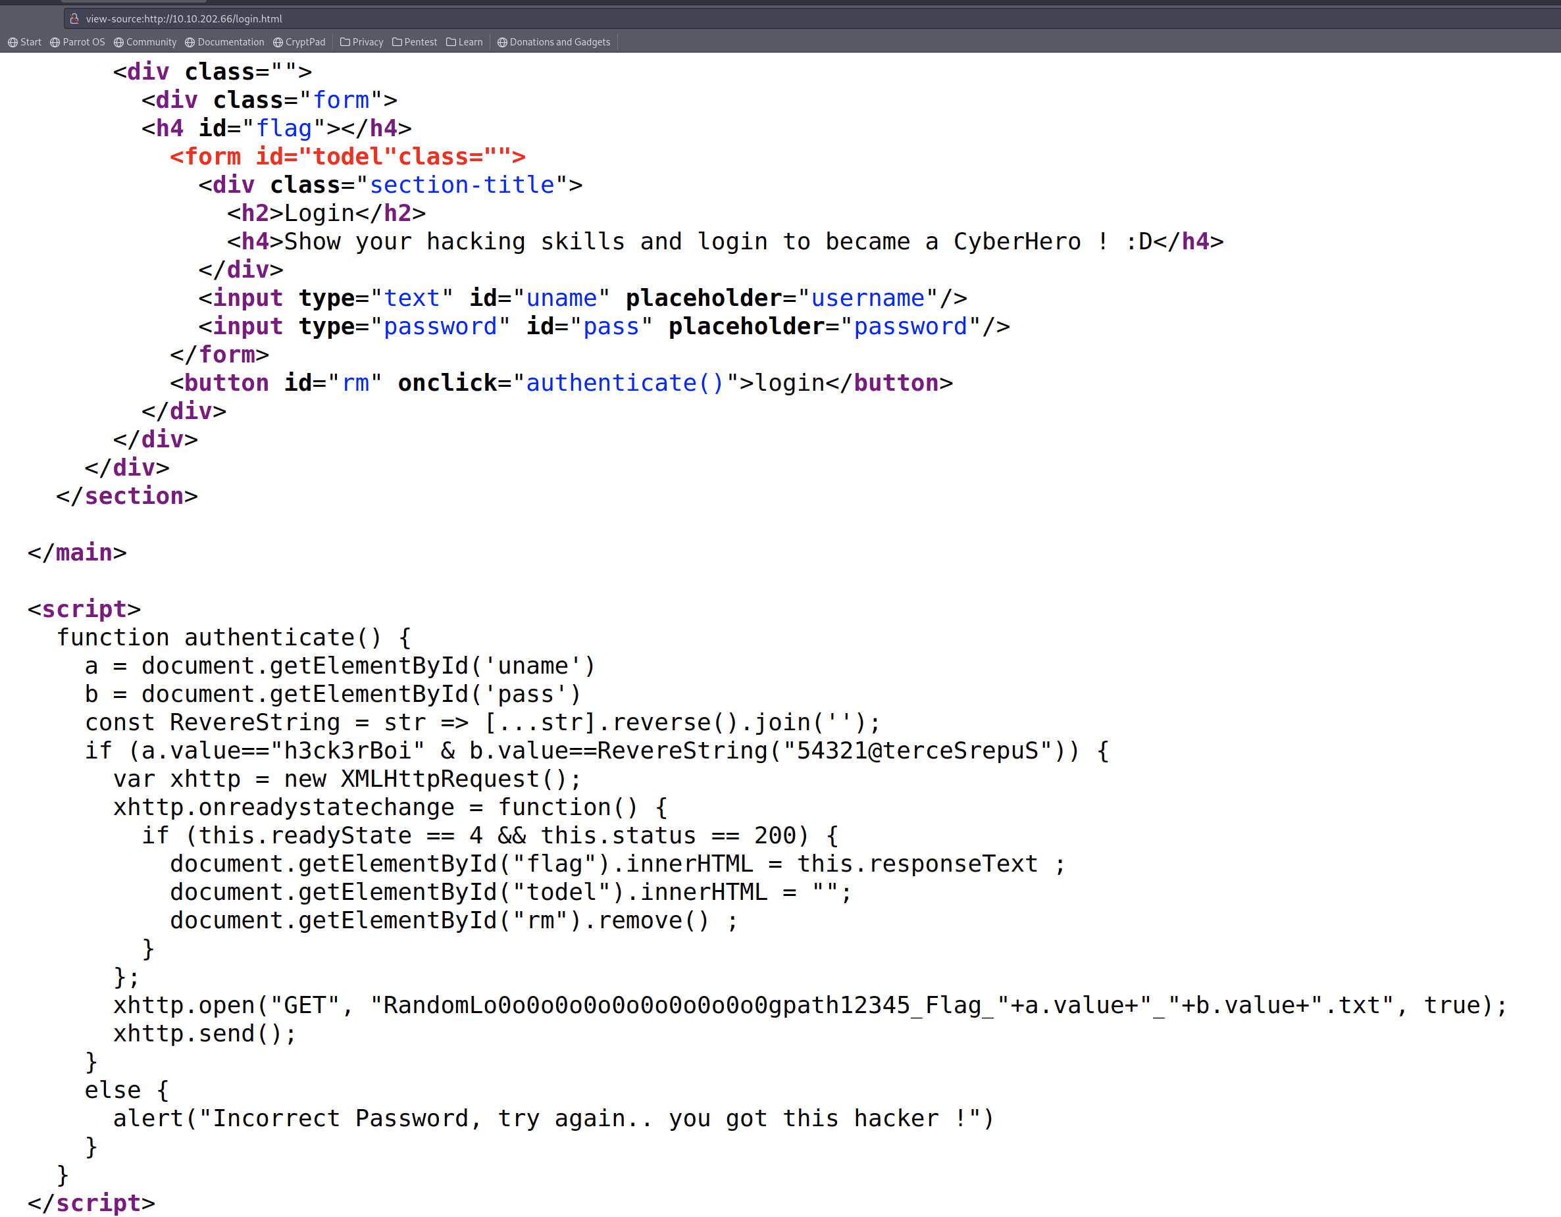Click the opening script tag

coord(84,610)
